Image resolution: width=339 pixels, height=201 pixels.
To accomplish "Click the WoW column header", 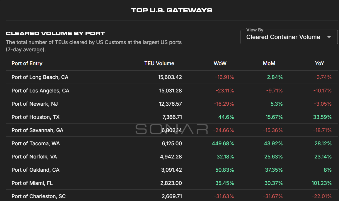I will 220,63.
